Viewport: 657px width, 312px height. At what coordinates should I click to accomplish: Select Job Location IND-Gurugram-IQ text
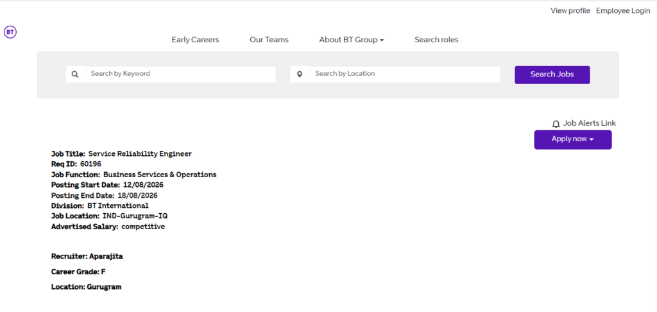tap(135, 216)
